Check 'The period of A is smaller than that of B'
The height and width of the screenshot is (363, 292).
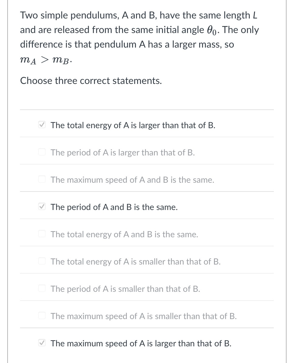point(42,288)
